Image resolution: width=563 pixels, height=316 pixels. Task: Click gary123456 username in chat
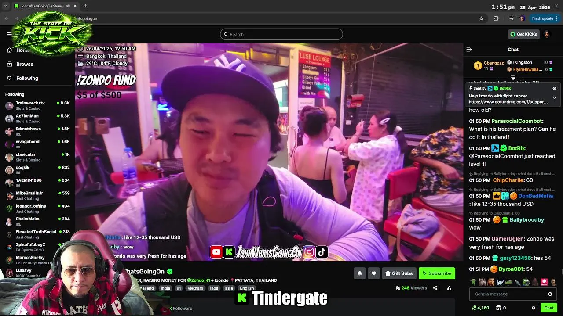pos(515,258)
